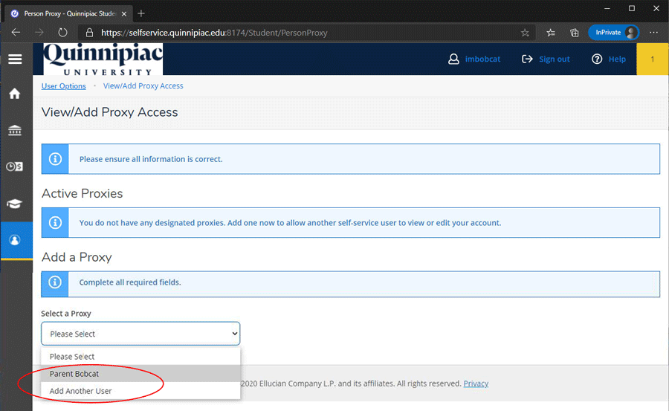Open the hamburger navigation menu
Viewport: 669px width, 411px height.
15,59
